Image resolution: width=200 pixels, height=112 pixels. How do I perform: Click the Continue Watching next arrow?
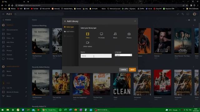[193, 26]
